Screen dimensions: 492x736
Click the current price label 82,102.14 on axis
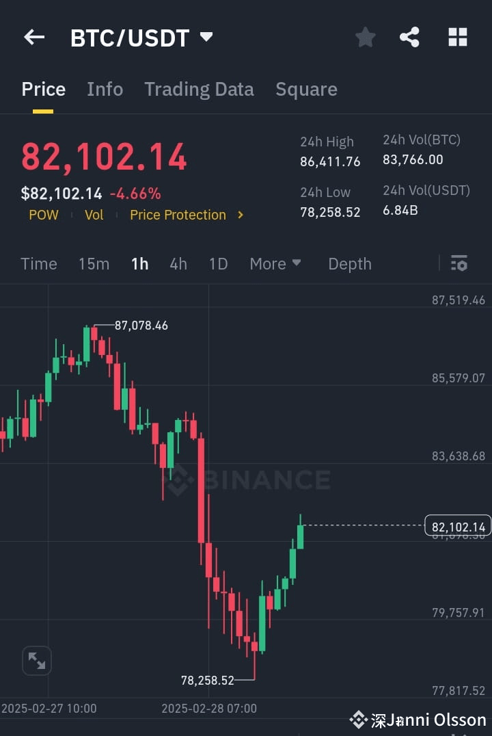[457, 526]
